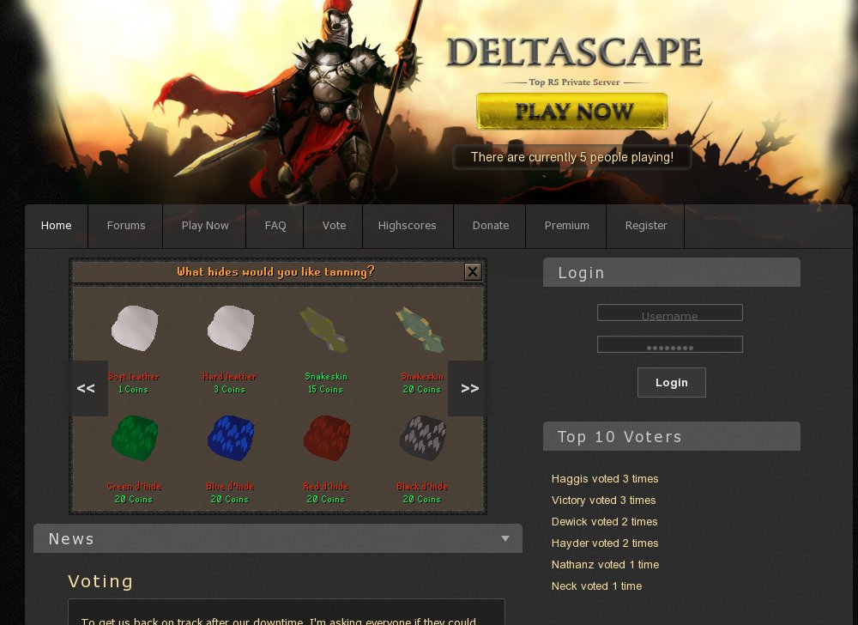Select the Blue d'hide icon

(231, 438)
